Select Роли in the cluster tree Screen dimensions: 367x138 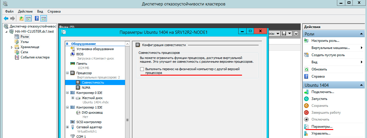25,37
